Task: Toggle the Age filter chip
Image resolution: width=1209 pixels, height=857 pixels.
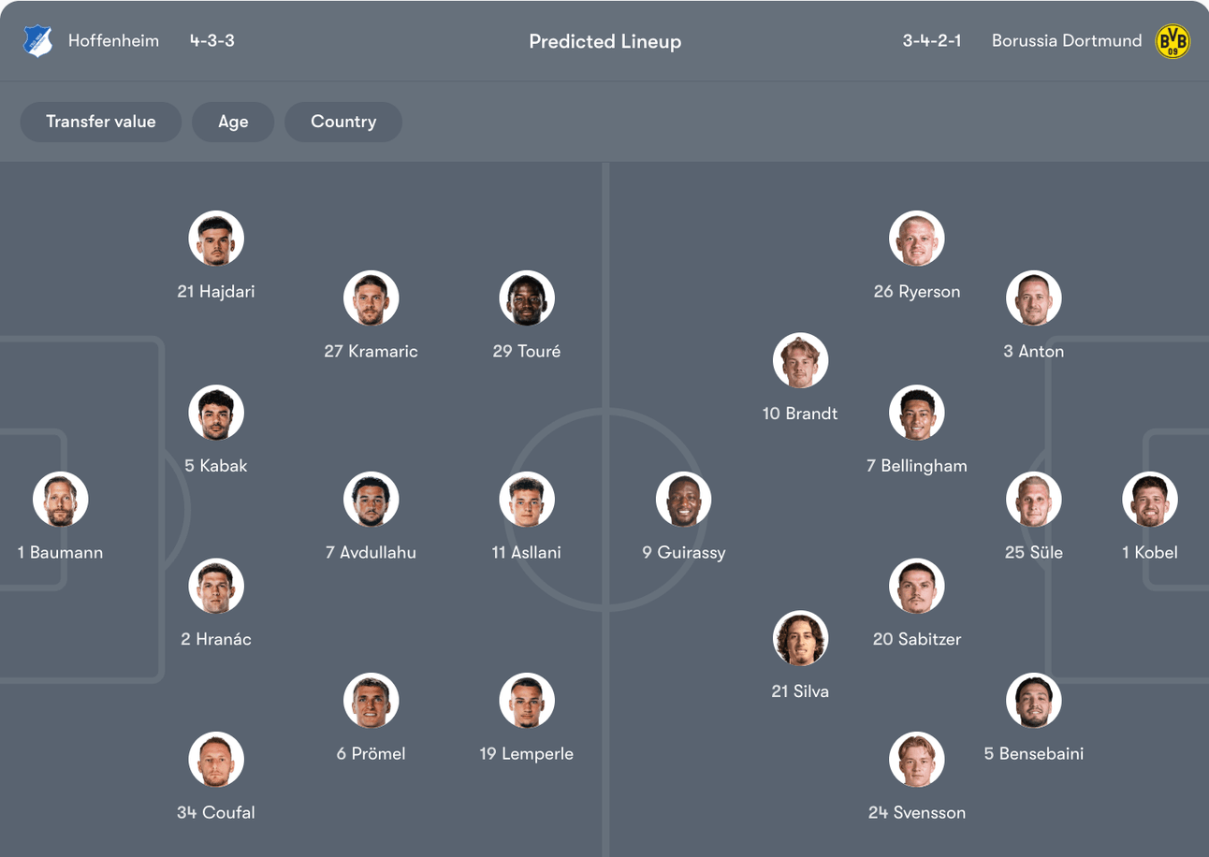Action: pos(233,122)
